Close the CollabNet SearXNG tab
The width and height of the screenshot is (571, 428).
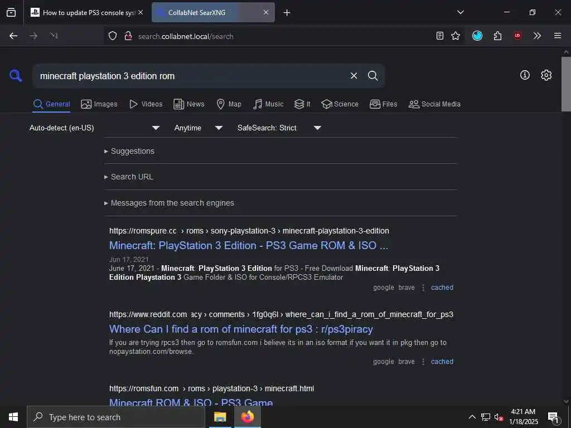tap(266, 12)
